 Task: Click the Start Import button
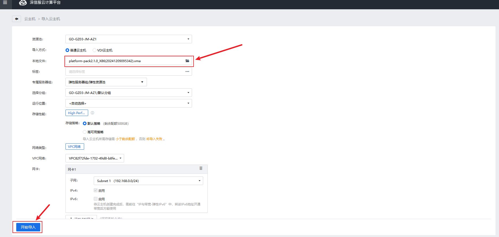click(x=28, y=227)
